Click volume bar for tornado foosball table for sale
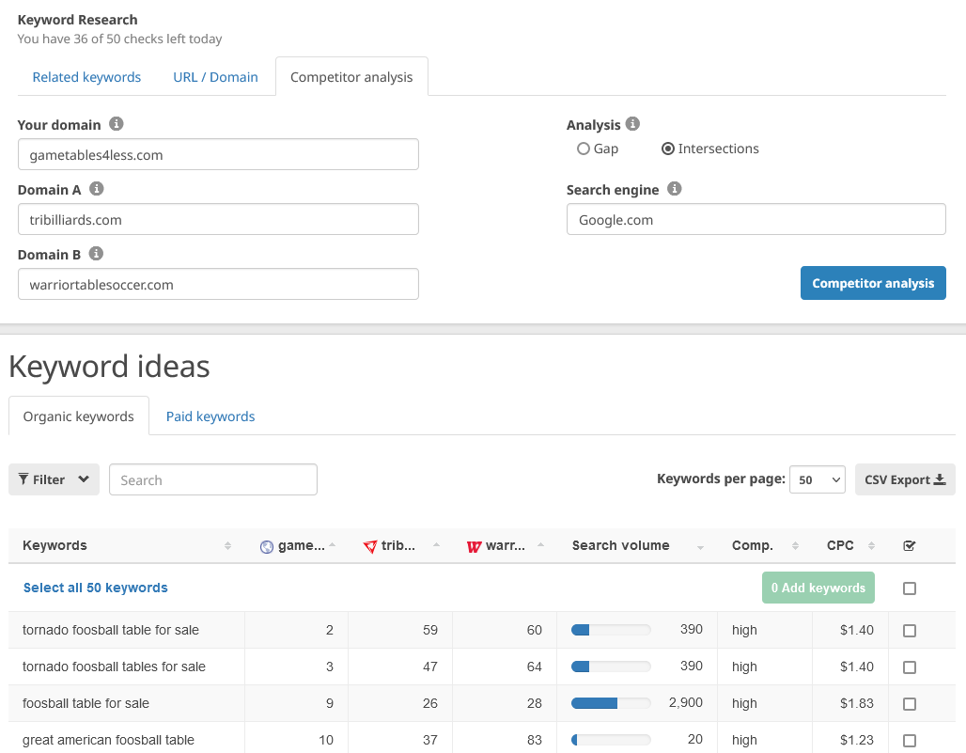 [x=611, y=630]
